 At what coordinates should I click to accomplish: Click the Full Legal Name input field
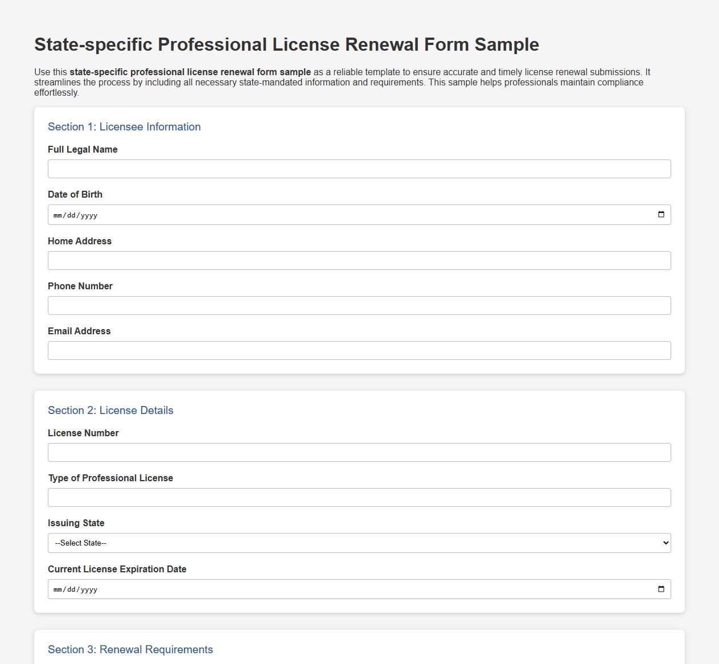(x=359, y=169)
